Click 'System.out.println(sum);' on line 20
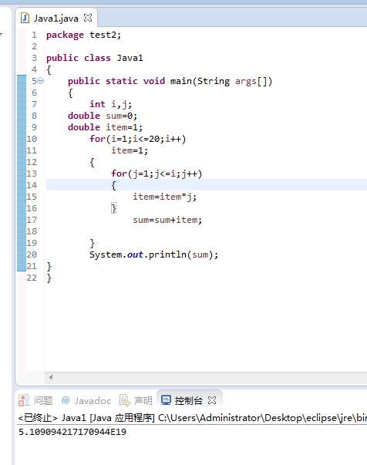The height and width of the screenshot is (465, 367). (154, 254)
